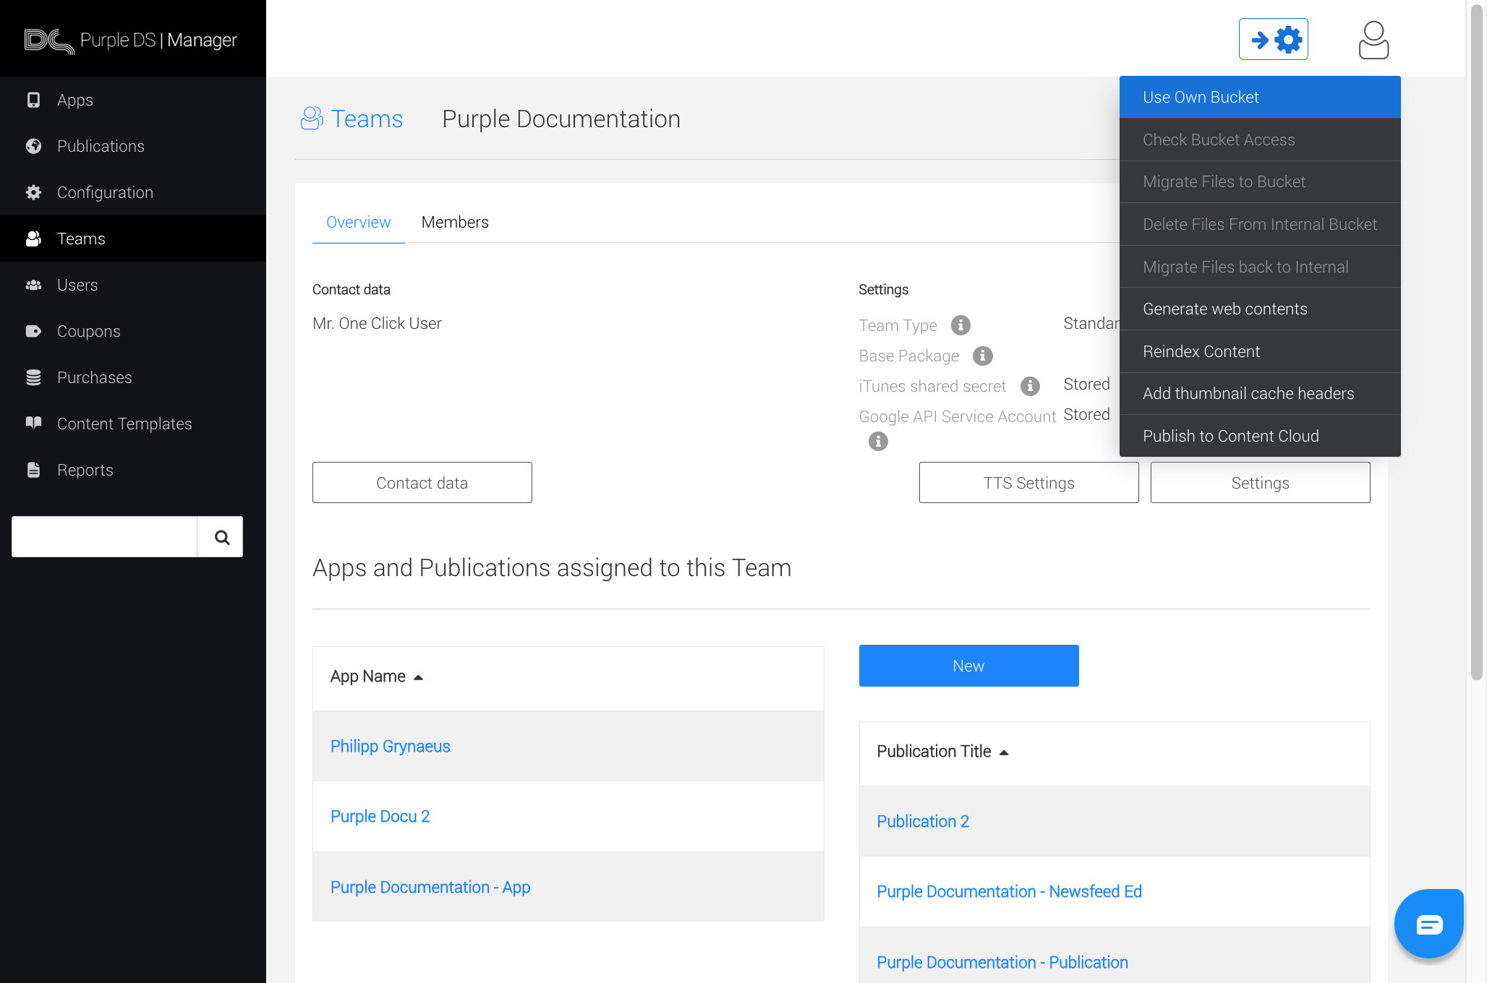
Task: Select Generate web contents
Action: 1260,309
